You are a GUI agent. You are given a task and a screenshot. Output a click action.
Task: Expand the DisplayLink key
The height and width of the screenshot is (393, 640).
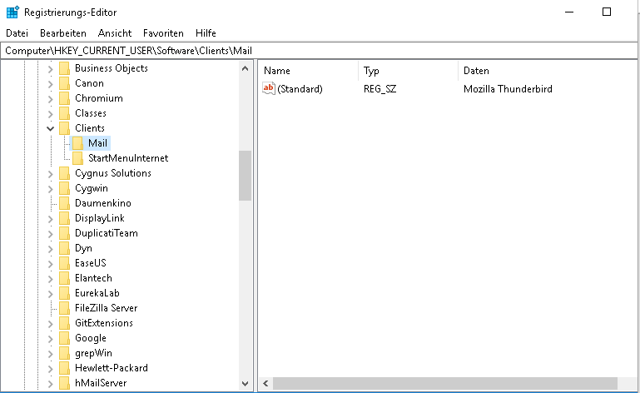[x=50, y=219]
